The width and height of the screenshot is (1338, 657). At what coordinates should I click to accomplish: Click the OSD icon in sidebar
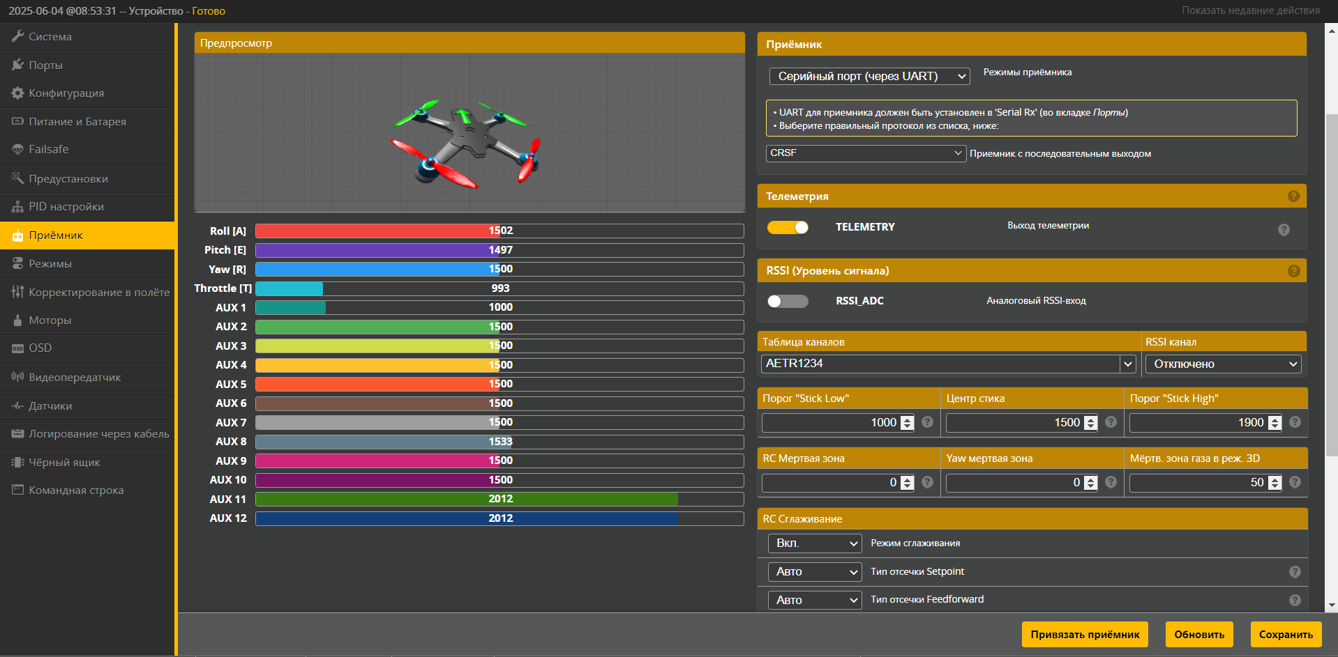click(x=17, y=348)
